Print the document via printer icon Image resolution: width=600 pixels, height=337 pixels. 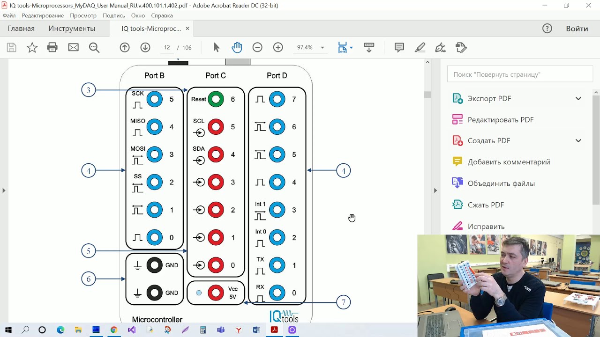click(52, 47)
